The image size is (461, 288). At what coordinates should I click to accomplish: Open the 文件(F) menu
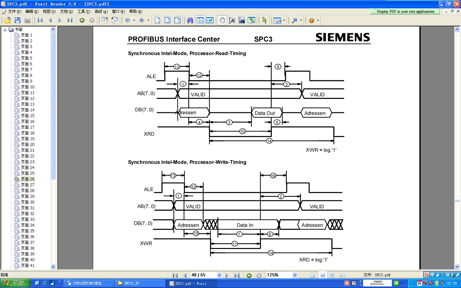point(15,12)
